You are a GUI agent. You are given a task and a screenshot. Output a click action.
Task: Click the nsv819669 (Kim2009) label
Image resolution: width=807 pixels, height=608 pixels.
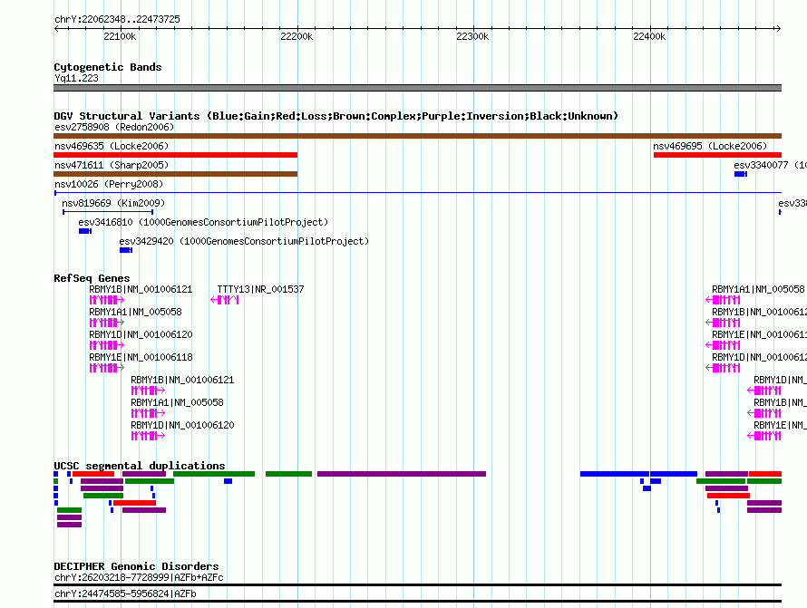[x=113, y=203]
